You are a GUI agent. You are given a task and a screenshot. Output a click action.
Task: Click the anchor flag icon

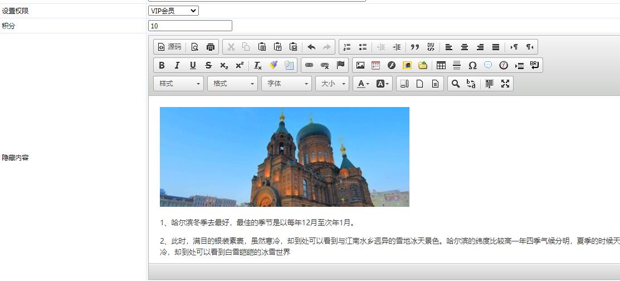coord(341,65)
